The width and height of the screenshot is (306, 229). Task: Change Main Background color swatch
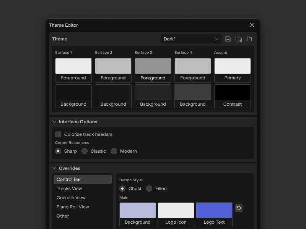click(x=138, y=214)
